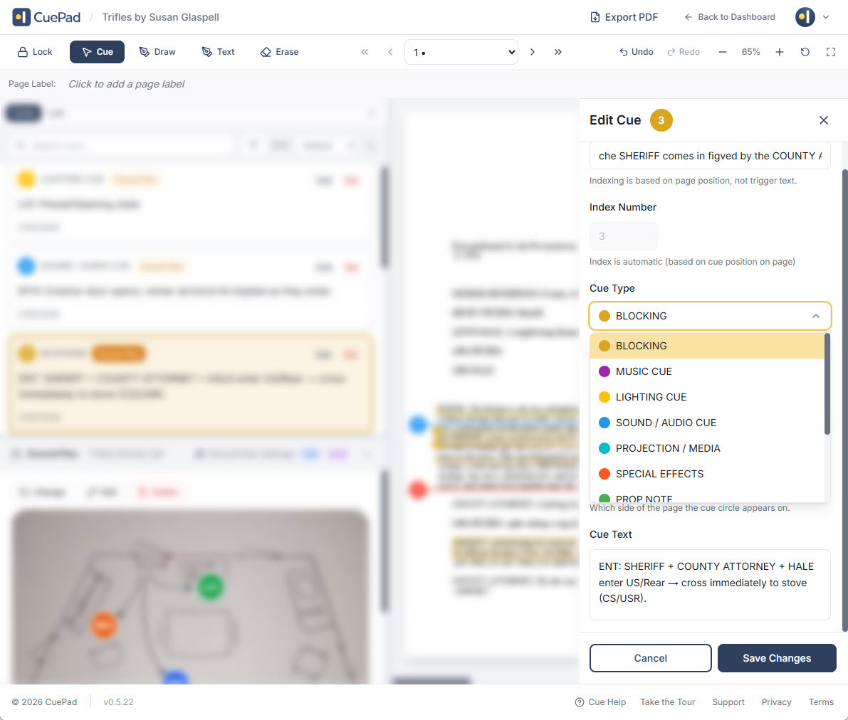Enter fullscreen mode
Screen dimensions: 848x720
click(x=831, y=52)
